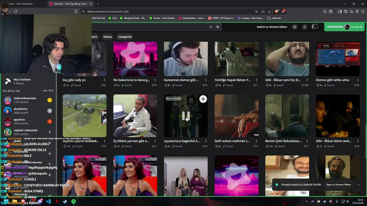Open akaelectro leaderboard entry
Image resolution: width=367 pixels, height=206 pixels.
tap(28, 111)
